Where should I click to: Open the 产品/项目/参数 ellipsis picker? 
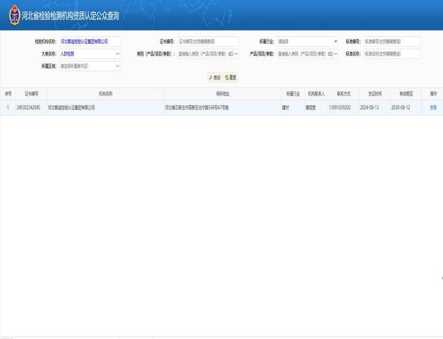(336, 54)
